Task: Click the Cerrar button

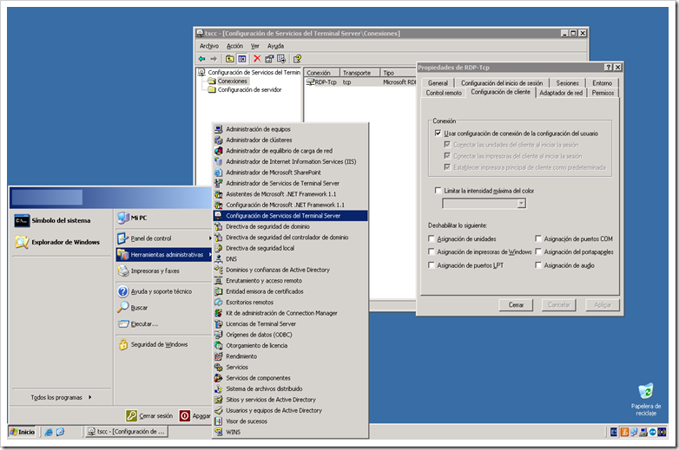Action: tap(516, 304)
